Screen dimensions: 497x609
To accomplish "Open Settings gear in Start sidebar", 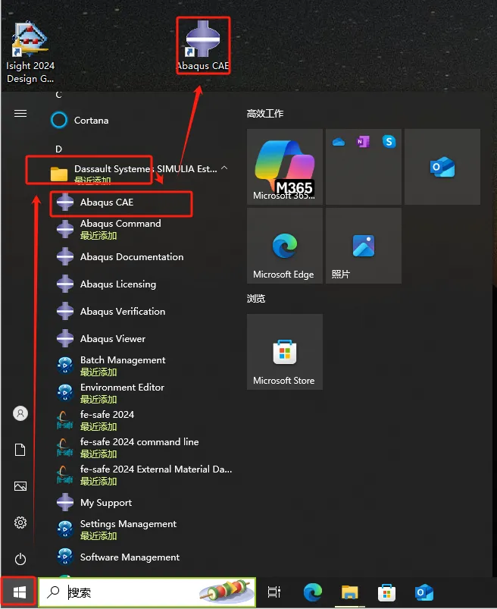I will click(20, 523).
